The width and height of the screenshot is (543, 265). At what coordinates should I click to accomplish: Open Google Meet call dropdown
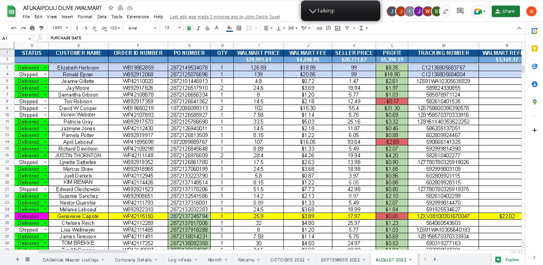point(479,11)
